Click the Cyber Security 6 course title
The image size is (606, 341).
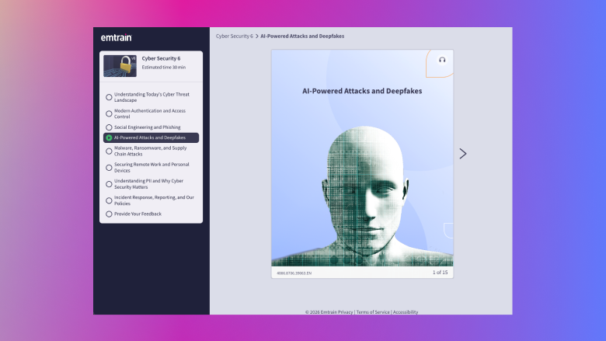161,58
